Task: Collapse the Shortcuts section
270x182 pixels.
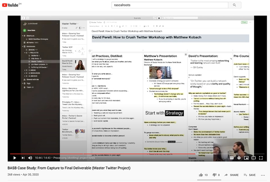Action: [x=23, y=36]
